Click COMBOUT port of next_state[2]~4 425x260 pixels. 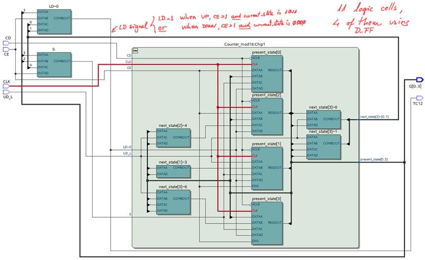pyautogui.click(x=181, y=137)
